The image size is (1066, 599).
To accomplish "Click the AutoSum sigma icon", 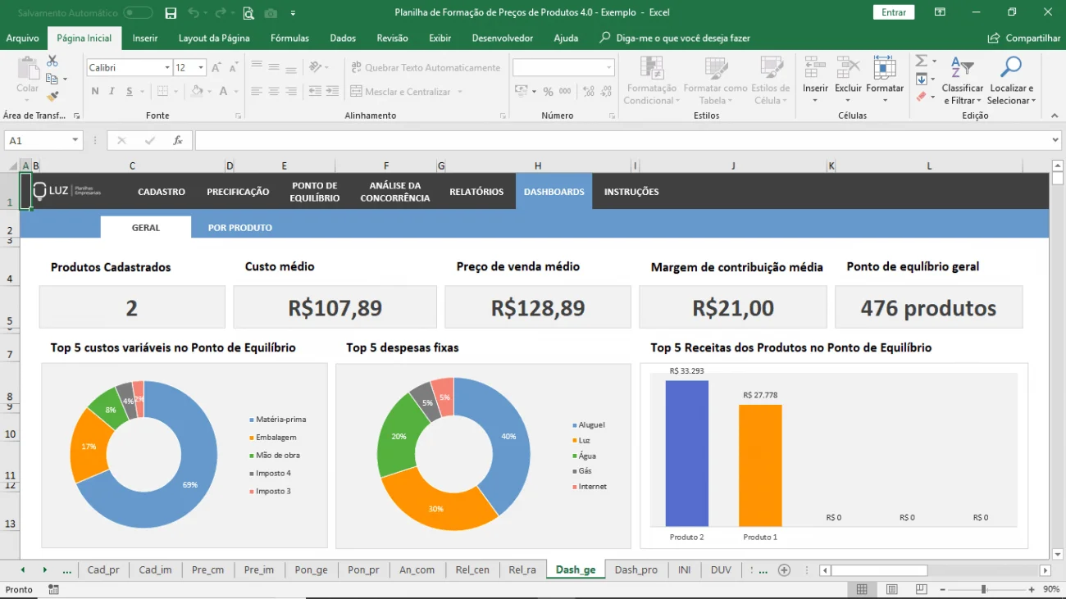I will [921, 61].
